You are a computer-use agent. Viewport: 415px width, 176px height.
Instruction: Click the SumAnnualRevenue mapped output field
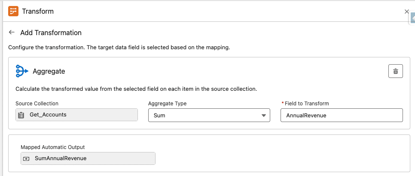click(x=88, y=158)
